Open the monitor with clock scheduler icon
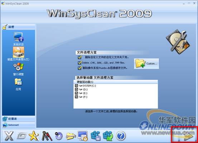The image size is (198, 143). [83, 136]
